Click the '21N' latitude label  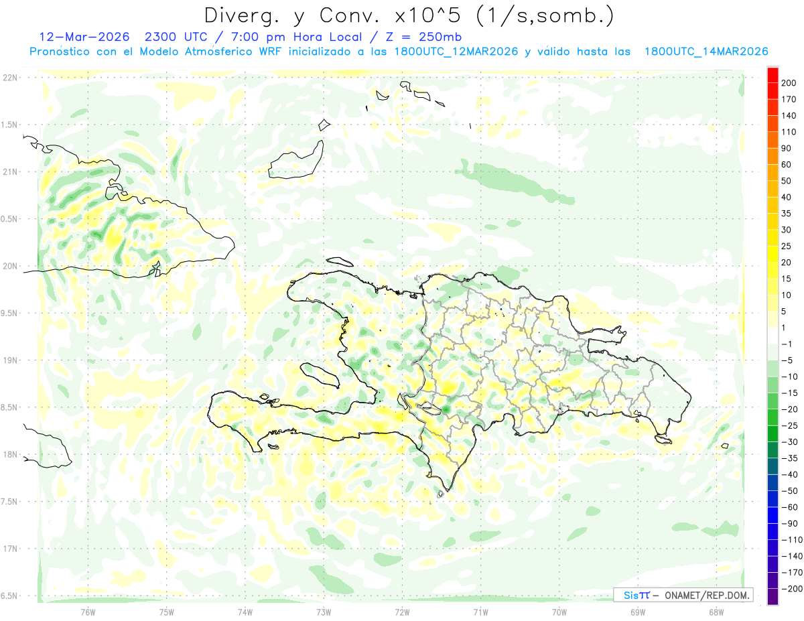point(9,171)
